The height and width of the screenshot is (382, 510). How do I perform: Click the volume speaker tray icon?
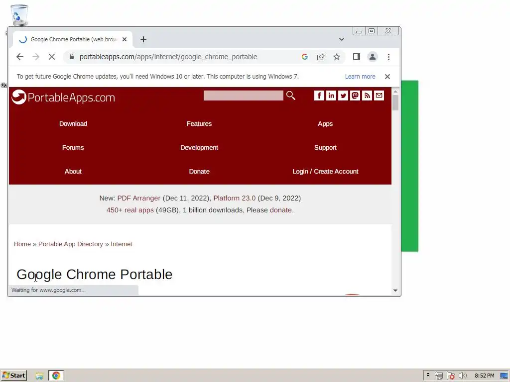pos(462,376)
